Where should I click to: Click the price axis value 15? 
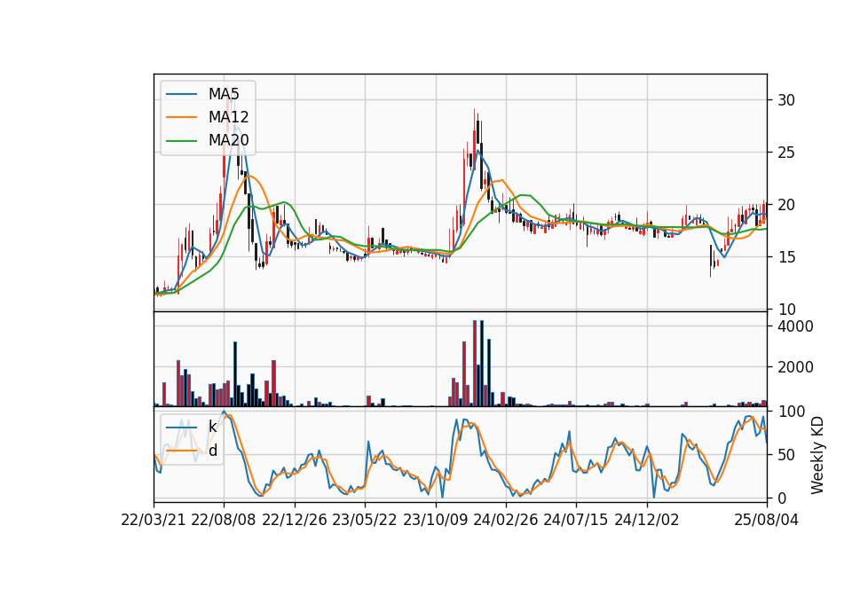pyautogui.click(x=786, y=257)
